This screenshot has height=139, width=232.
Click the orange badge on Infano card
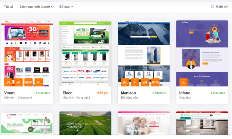183,82
